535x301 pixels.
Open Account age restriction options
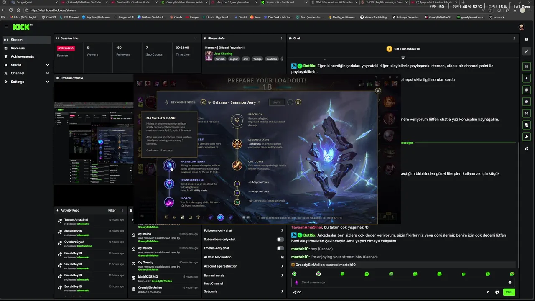click(x=244, y=266)
